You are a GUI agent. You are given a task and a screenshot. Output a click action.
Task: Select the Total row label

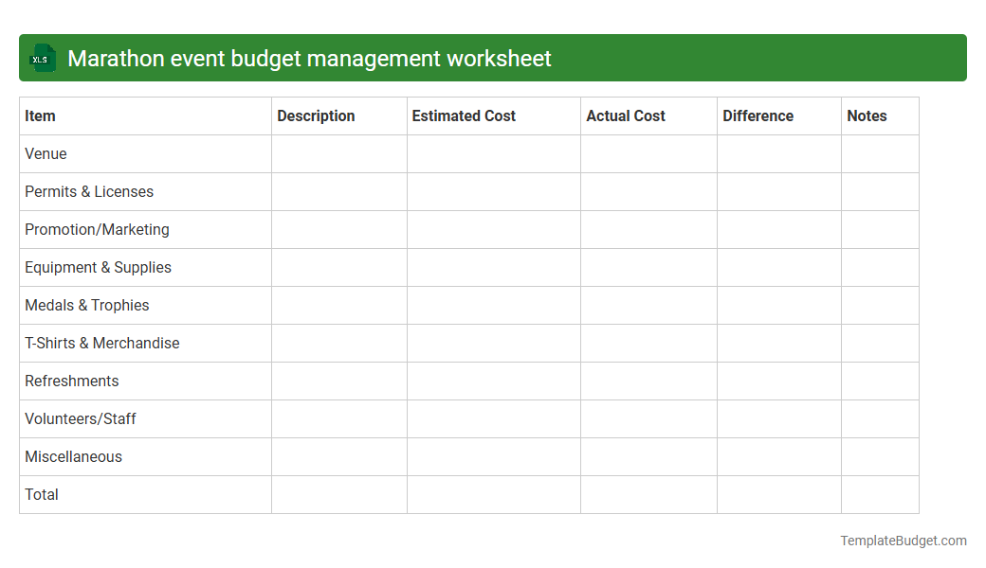tap(41, 494)
